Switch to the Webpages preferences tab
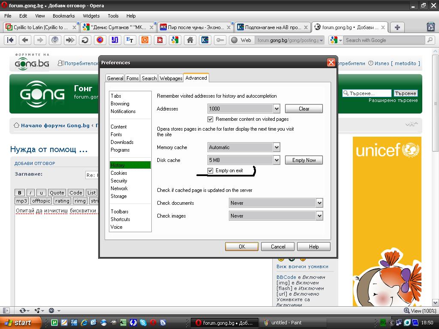This screenshot has height=329, width=439. coord(171,78)
